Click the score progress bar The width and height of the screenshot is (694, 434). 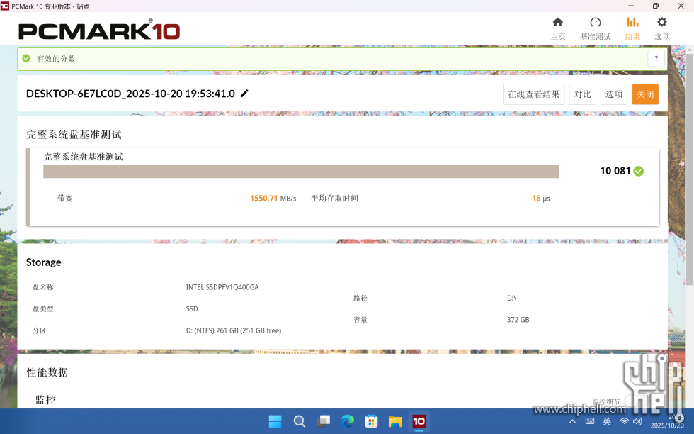301,172
